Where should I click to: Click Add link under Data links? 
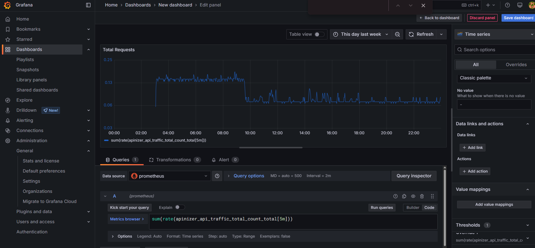pyautogui.click(x=473, y=148)
